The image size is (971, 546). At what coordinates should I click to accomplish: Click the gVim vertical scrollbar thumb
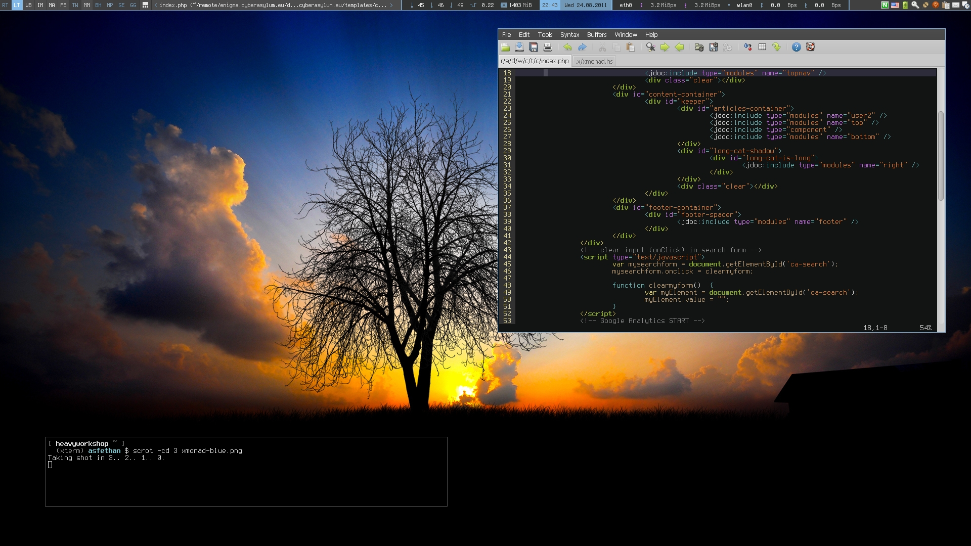click(941, 156)
